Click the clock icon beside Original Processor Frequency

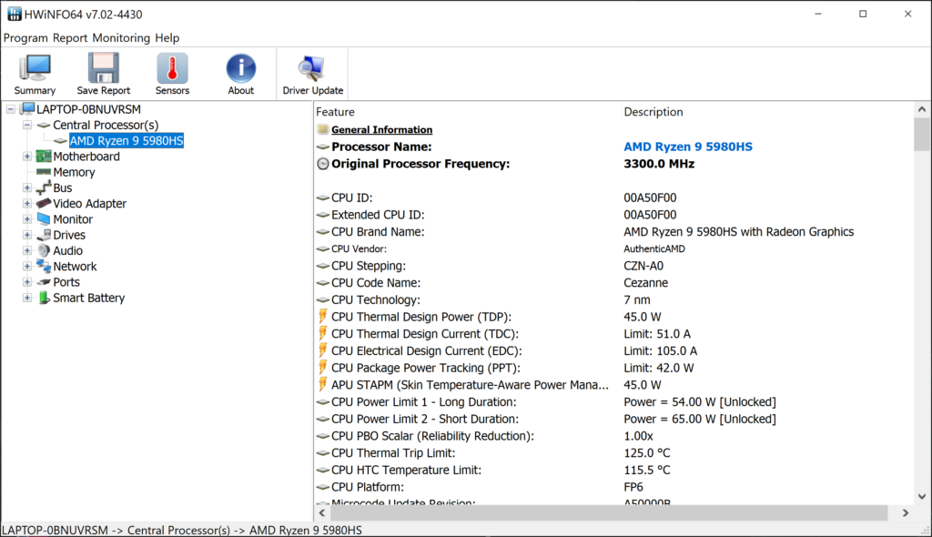point(323,164)
